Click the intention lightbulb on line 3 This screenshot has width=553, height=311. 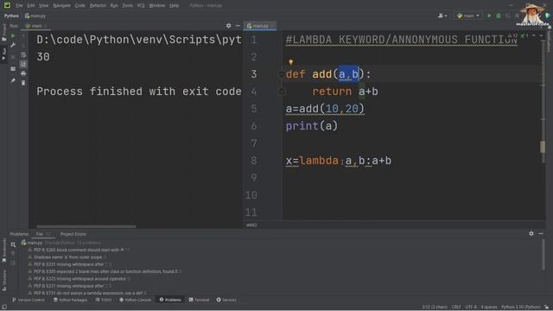(x=291, y=62)
